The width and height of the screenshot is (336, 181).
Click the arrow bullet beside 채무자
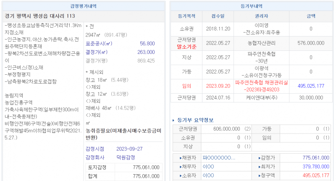point(180,167)
